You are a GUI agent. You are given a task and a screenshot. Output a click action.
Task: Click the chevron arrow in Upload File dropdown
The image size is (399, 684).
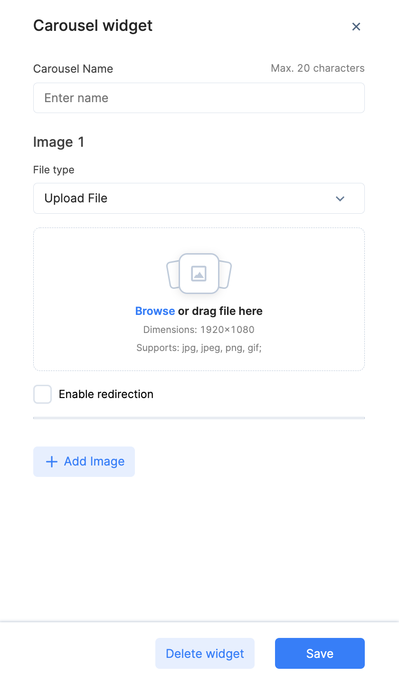(340, 199)
